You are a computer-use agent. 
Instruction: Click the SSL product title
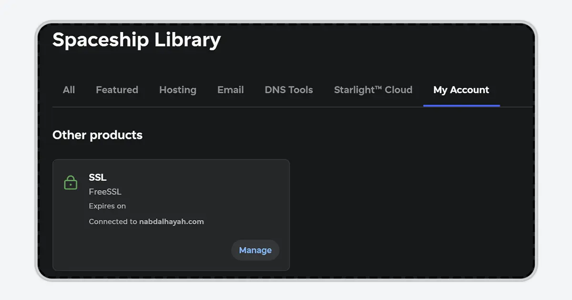tap(98, 177)
